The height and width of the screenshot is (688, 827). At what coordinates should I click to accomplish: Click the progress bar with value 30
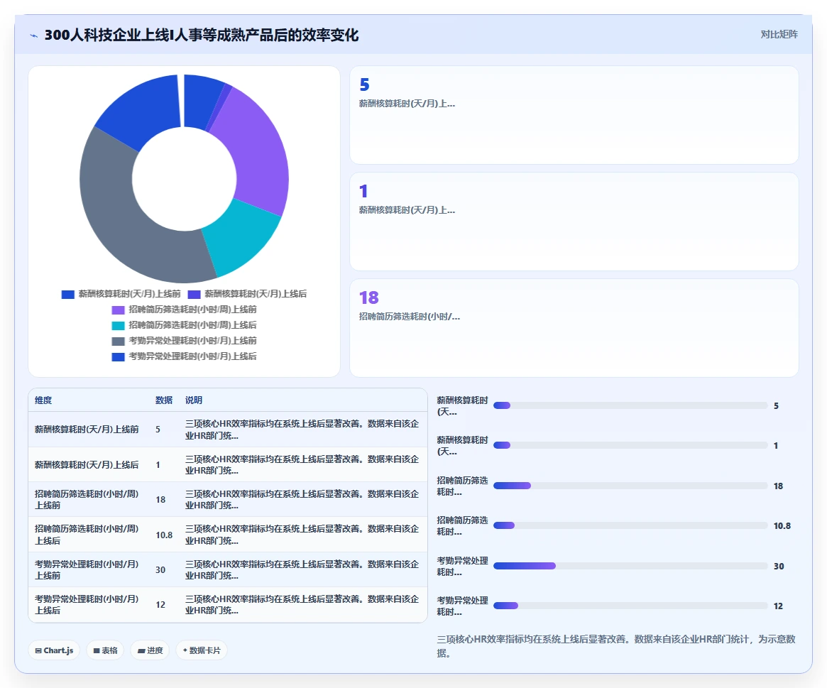click(x=630, y=566)
